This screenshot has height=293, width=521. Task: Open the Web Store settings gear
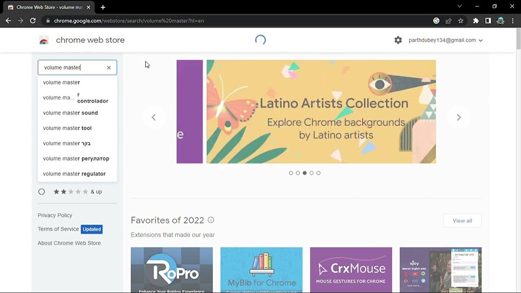[398, 40]
